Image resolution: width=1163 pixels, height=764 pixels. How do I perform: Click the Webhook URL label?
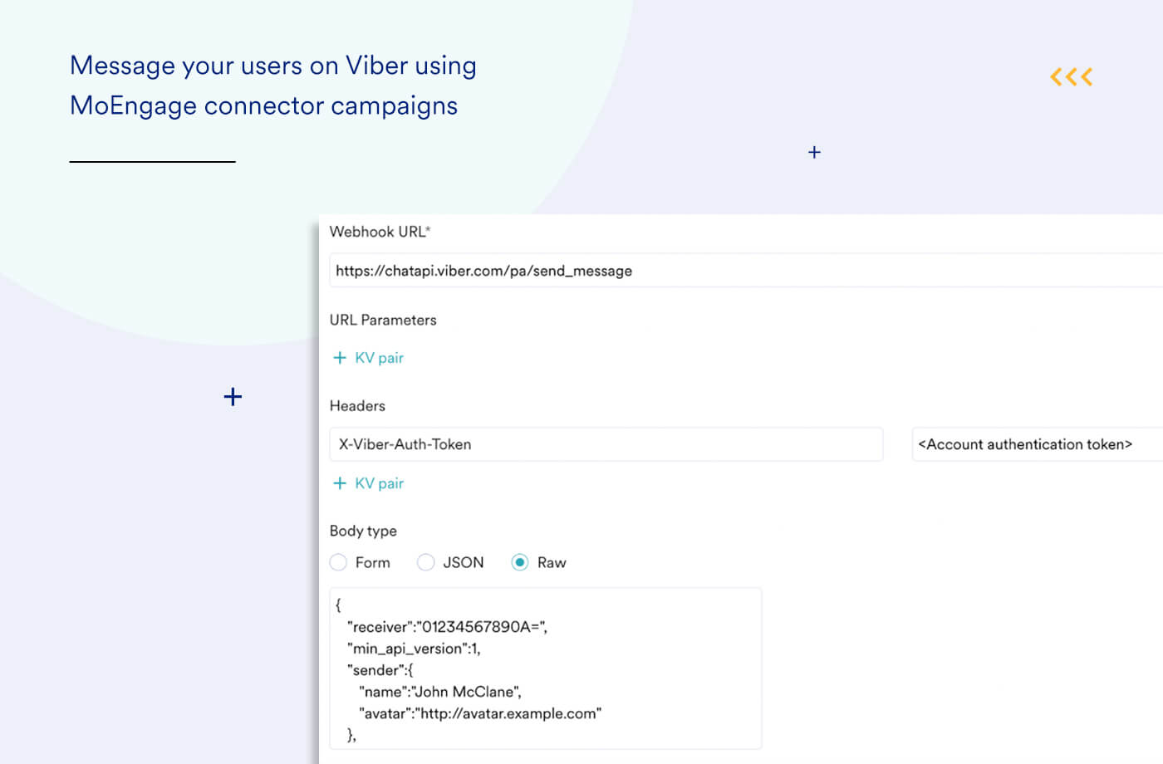pyautogui.click(x=380, y=232)
